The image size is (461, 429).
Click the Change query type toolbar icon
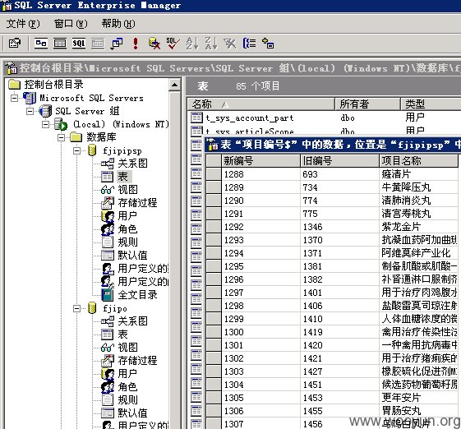pyautogui.click(x=117, y=44)
